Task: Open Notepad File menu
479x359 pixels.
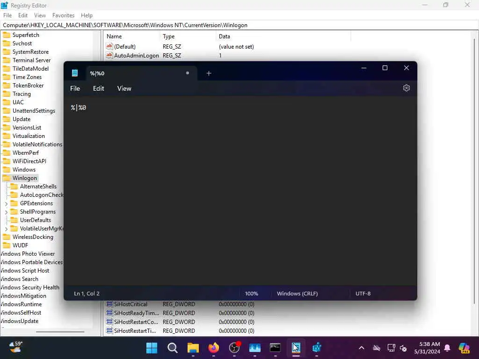Action: 75,88
